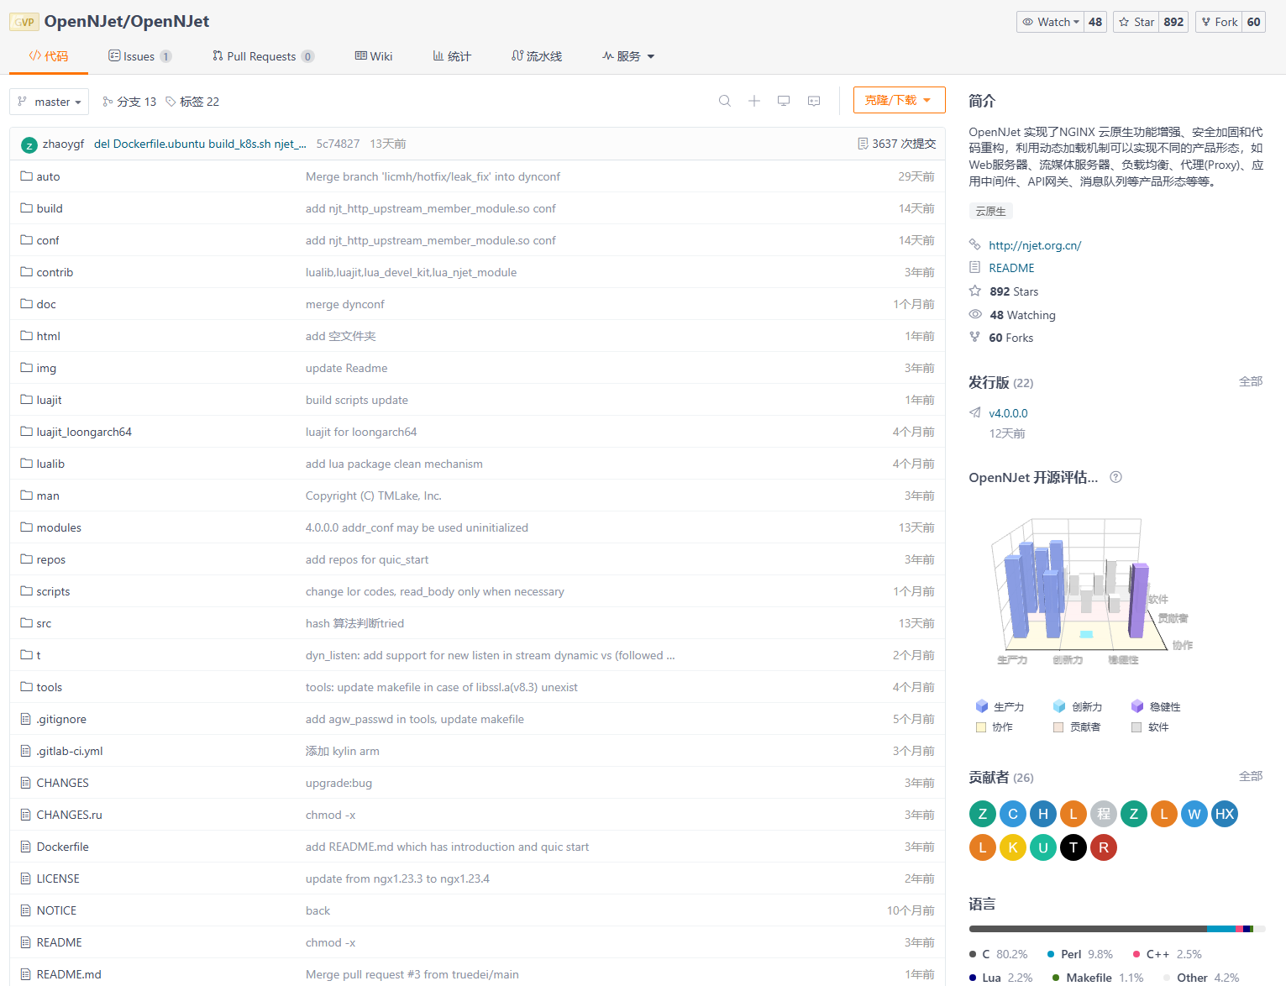Click the tag icon next to 标签 22

[x=171, y=102]
